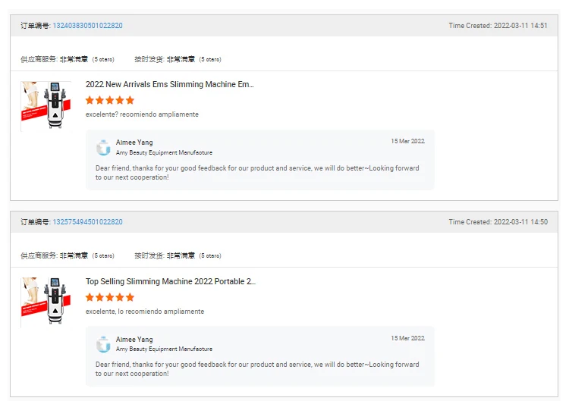Open order number 132575494501022820 link
This screenshot has width=569, height=401.
pyautogui.click(x=87, y=222)
